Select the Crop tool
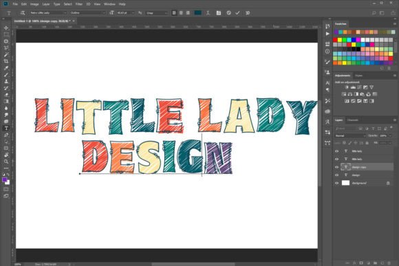This screenshot has width=399, height=266. (x=6, y=61)
